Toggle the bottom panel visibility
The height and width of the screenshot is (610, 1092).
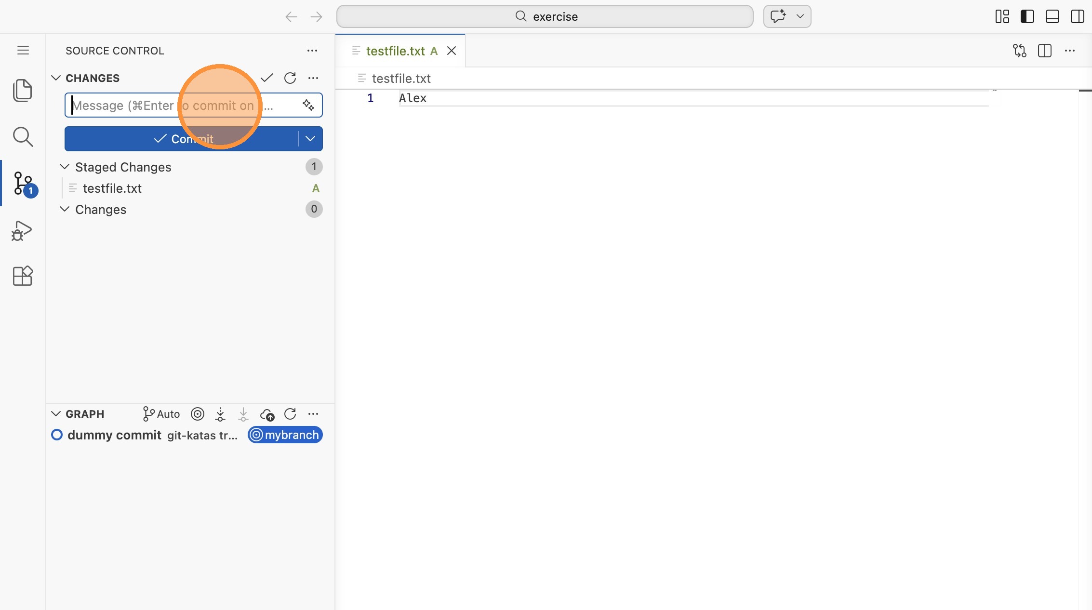pyautogui.click(x=1052, y=16)
